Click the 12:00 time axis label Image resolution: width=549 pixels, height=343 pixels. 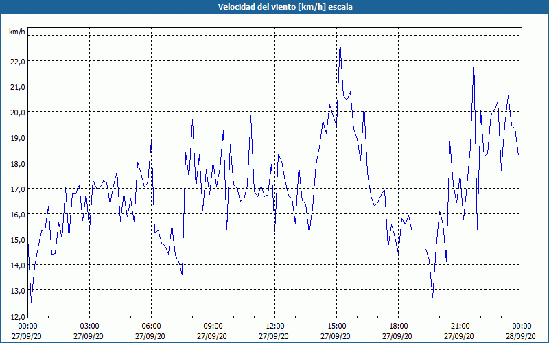pos(275,327)
